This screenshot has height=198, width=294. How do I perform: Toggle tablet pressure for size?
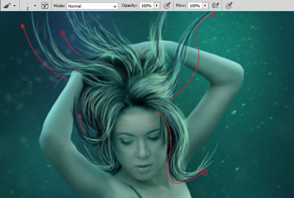coord(229,5)
